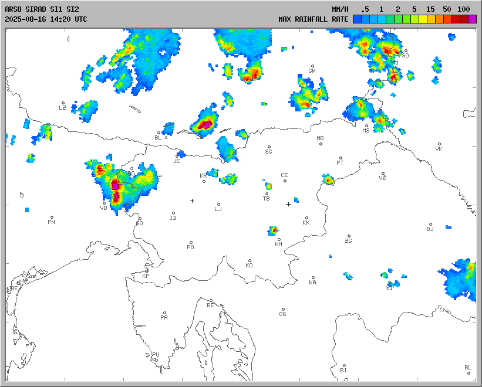Click the 100 value on legend scale
482x387 pixels.
point(464,9)
